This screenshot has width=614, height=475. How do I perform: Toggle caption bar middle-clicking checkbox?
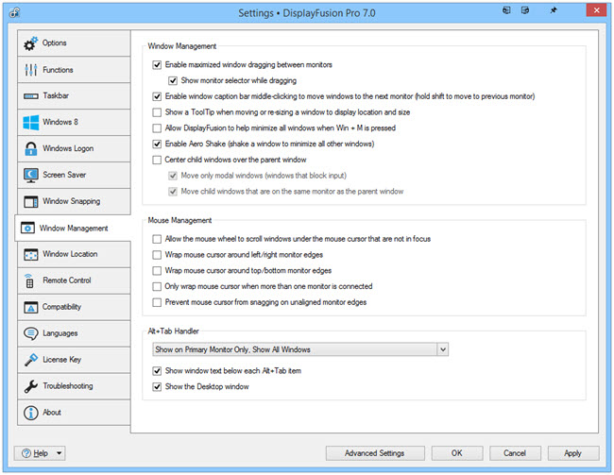click(x=157, y=96)
